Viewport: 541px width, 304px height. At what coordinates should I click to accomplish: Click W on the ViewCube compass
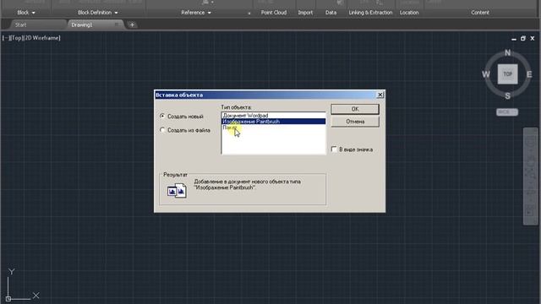coord(486,74)
